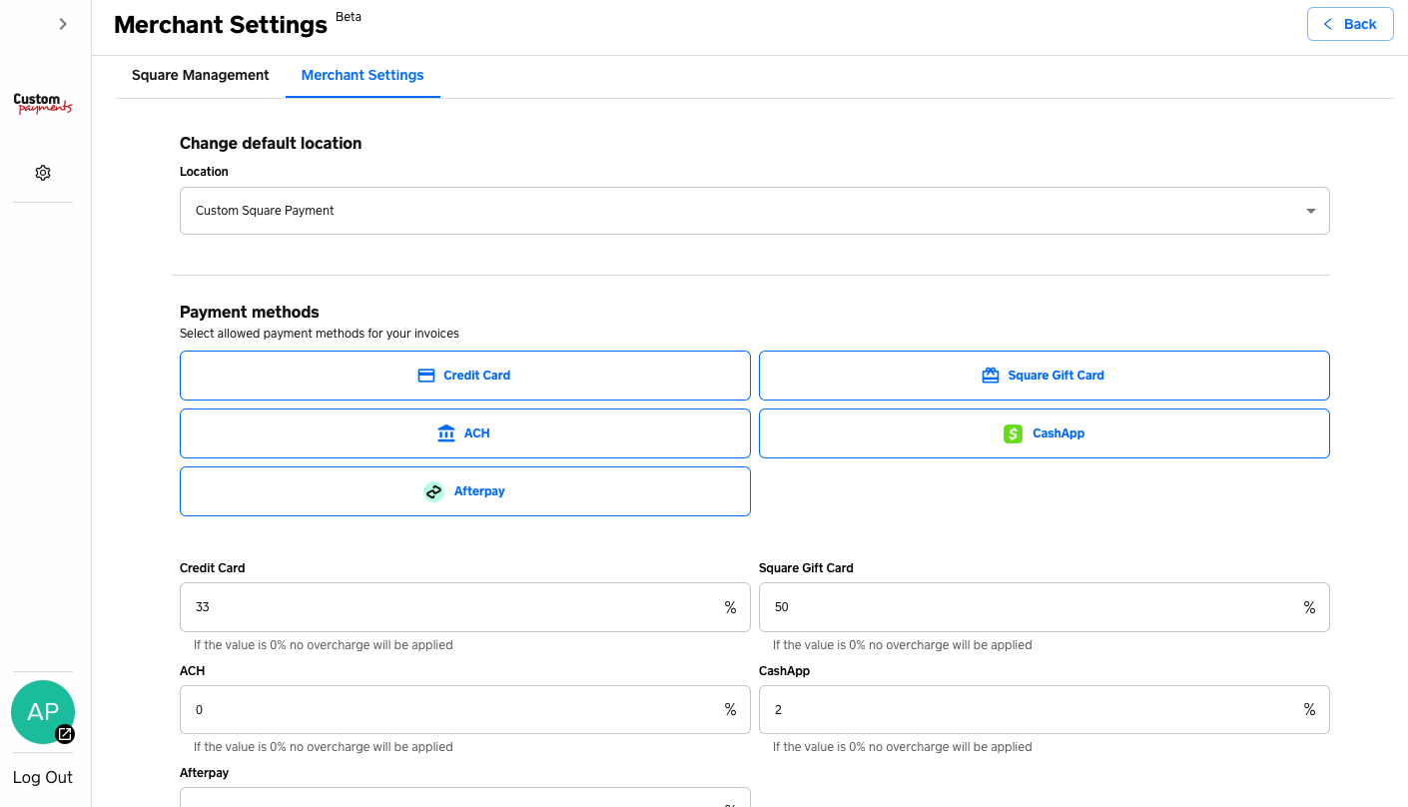Expand the collapsed sidebar with chevron

63,24
